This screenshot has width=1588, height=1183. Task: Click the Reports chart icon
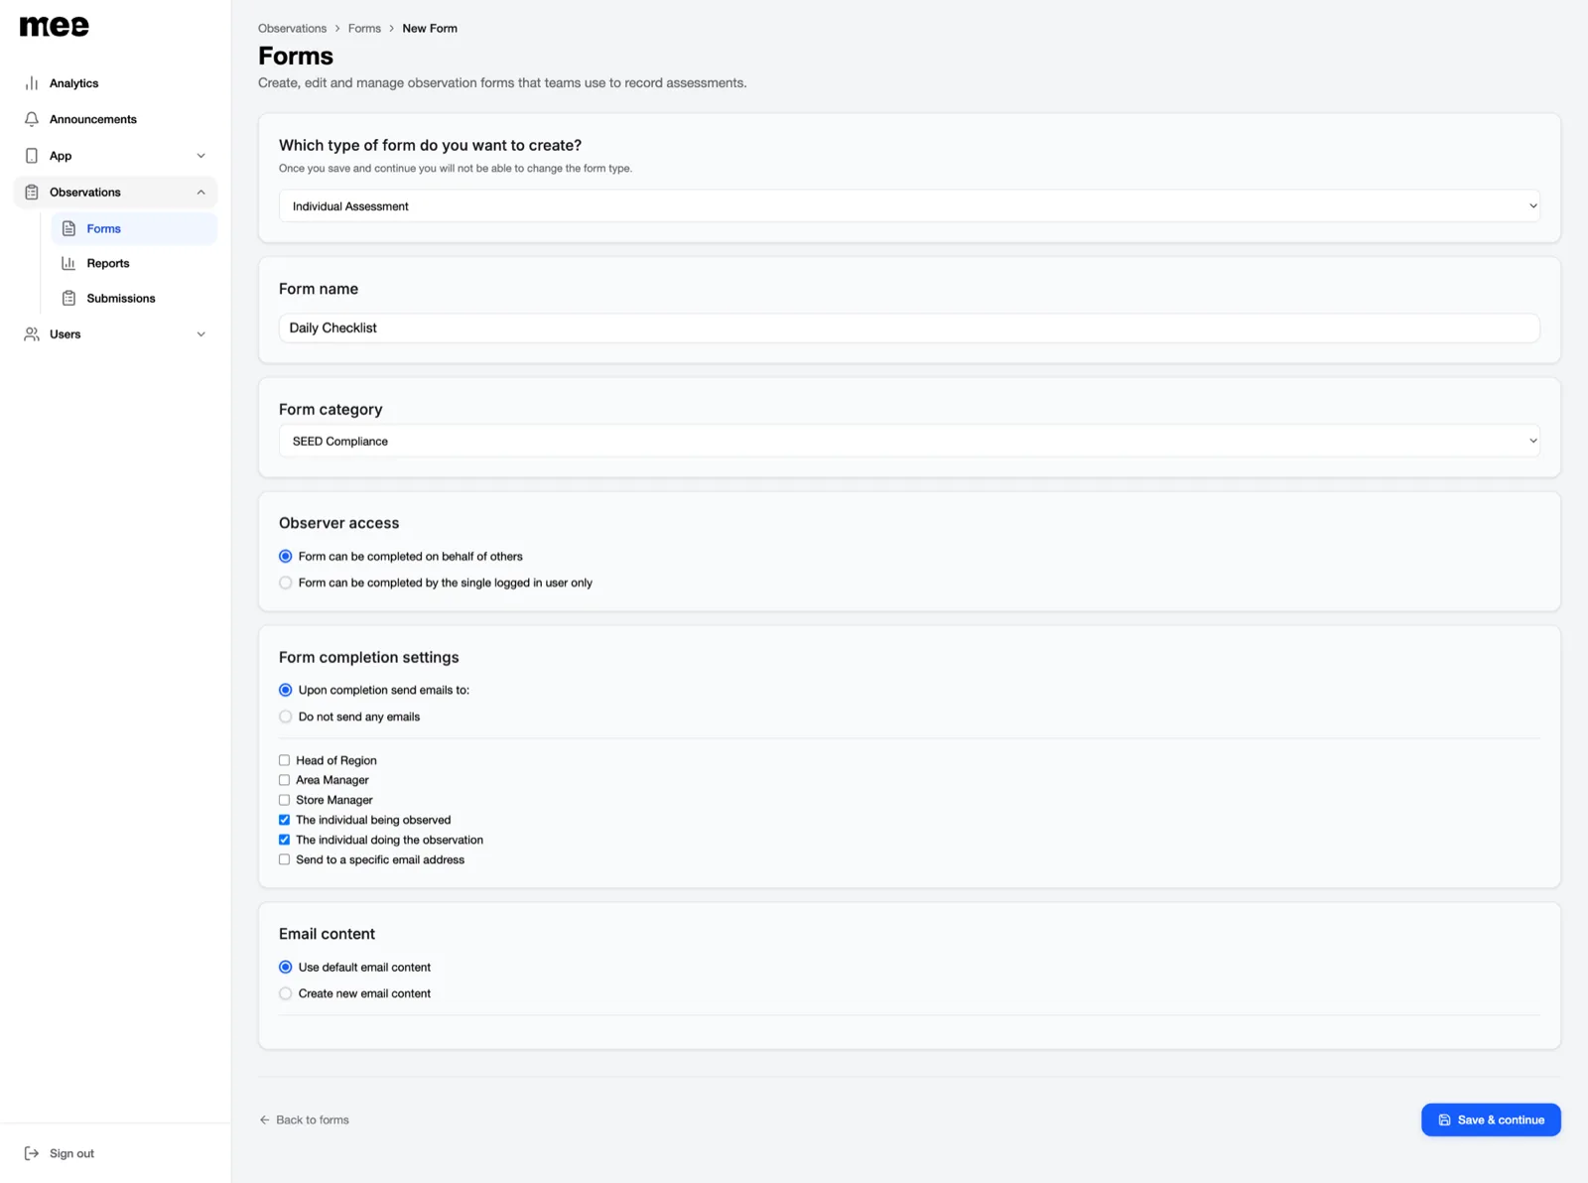point(68,263)
